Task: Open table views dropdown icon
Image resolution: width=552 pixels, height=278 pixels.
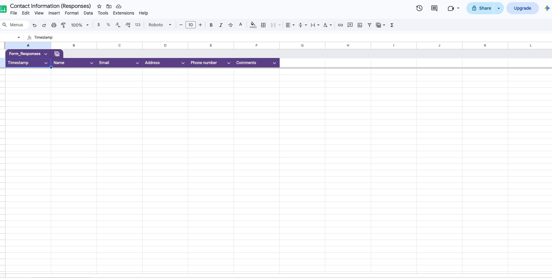Action: [x=380, y=25]
